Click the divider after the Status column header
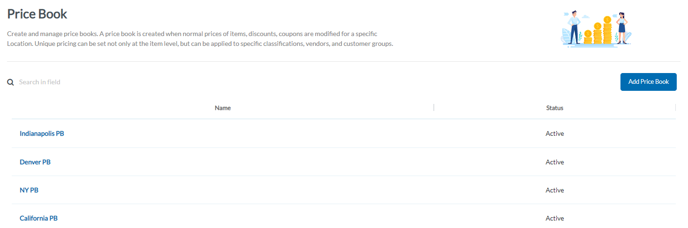This screenshot has height=228, width=688. (675, 108)
